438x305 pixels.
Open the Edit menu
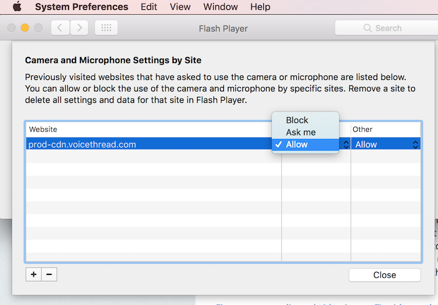click(149, 7)
